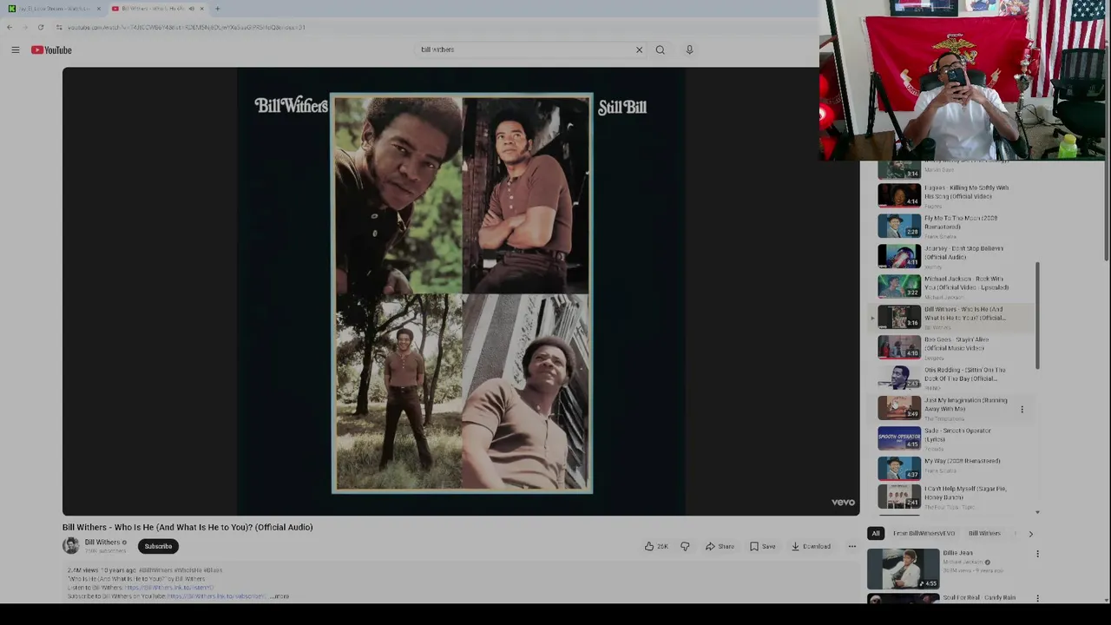Play Fly Me To The Moon playlist item
Screen dimensions: 1111x625
click(x=953, y=226)
